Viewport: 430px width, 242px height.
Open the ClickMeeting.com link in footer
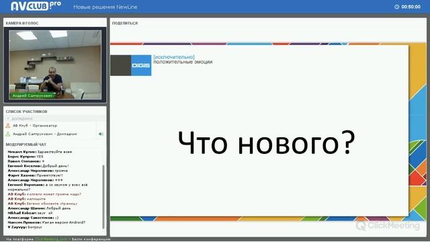51,239
